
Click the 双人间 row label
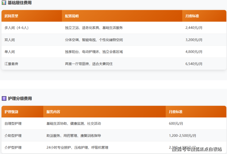(10, 40)
